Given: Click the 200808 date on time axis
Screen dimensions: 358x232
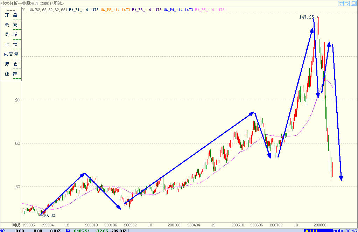Looking at the screenshot, I should click(x=320, y=225).
